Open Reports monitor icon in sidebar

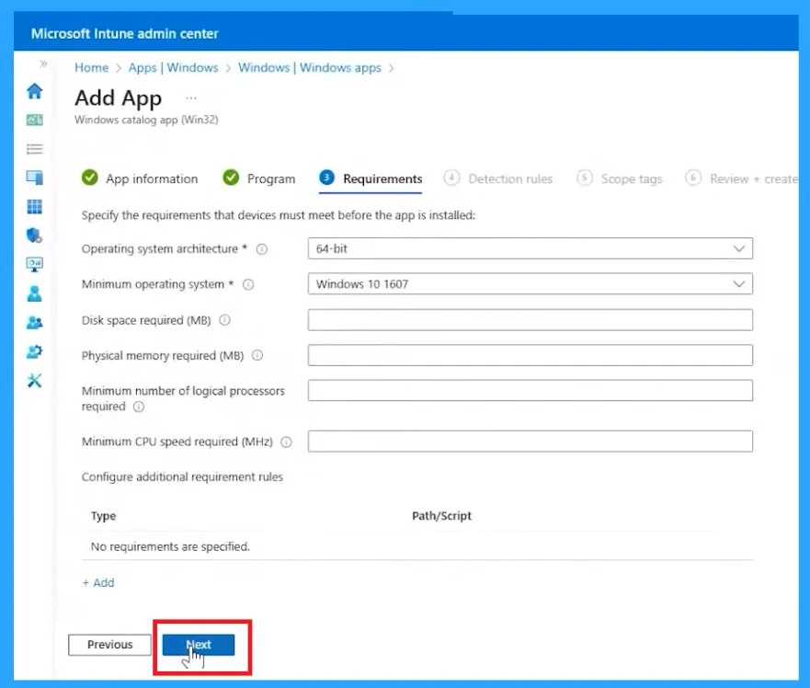coord(35,265)
